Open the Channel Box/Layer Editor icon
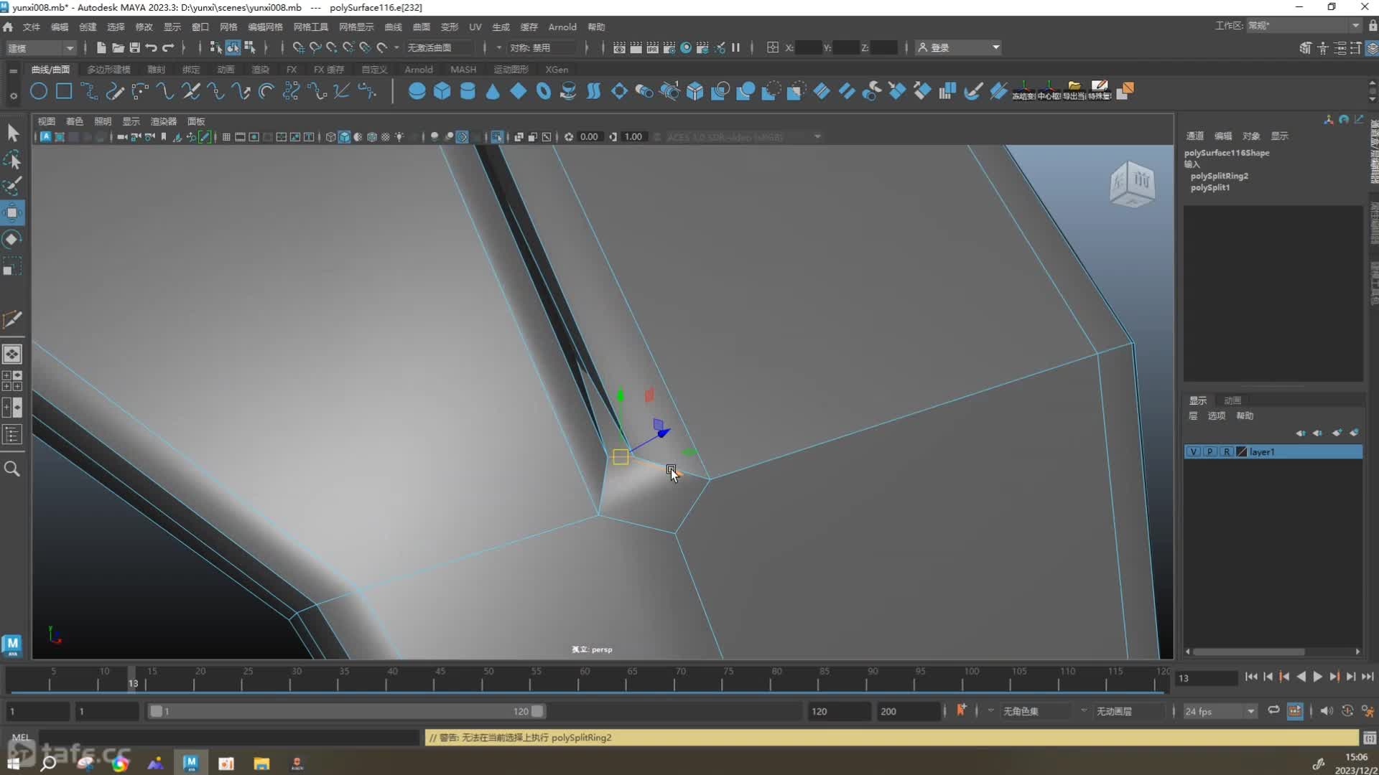This screenshot has width=1379, height=775. click(1372, 48)
